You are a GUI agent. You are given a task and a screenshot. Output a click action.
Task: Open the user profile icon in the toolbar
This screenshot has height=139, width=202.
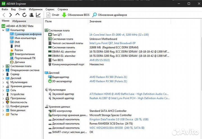[31, 15]
